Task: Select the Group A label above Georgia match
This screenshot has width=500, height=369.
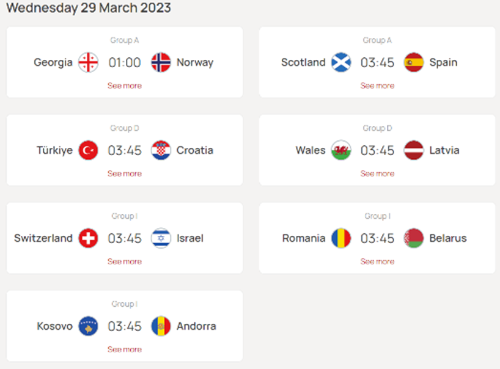Action: (124, 40)
